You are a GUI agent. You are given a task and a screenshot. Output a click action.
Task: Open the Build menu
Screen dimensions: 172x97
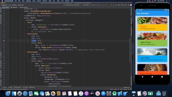pos(50,1)
